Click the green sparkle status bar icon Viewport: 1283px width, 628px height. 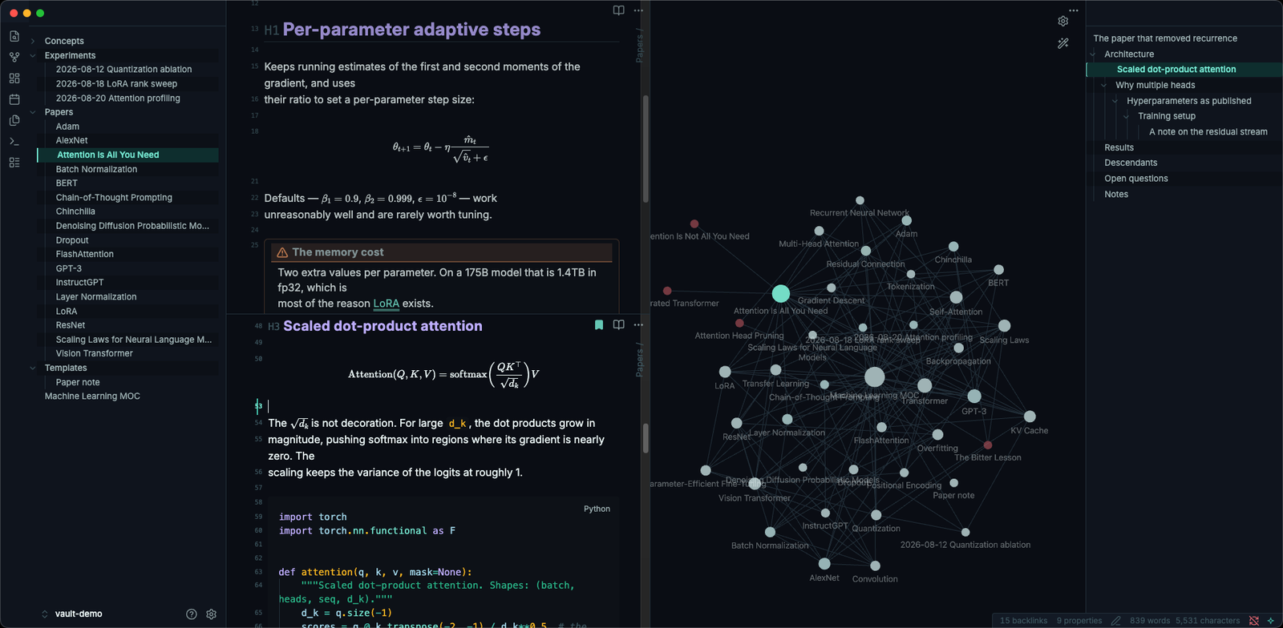tap(1270, 621)
